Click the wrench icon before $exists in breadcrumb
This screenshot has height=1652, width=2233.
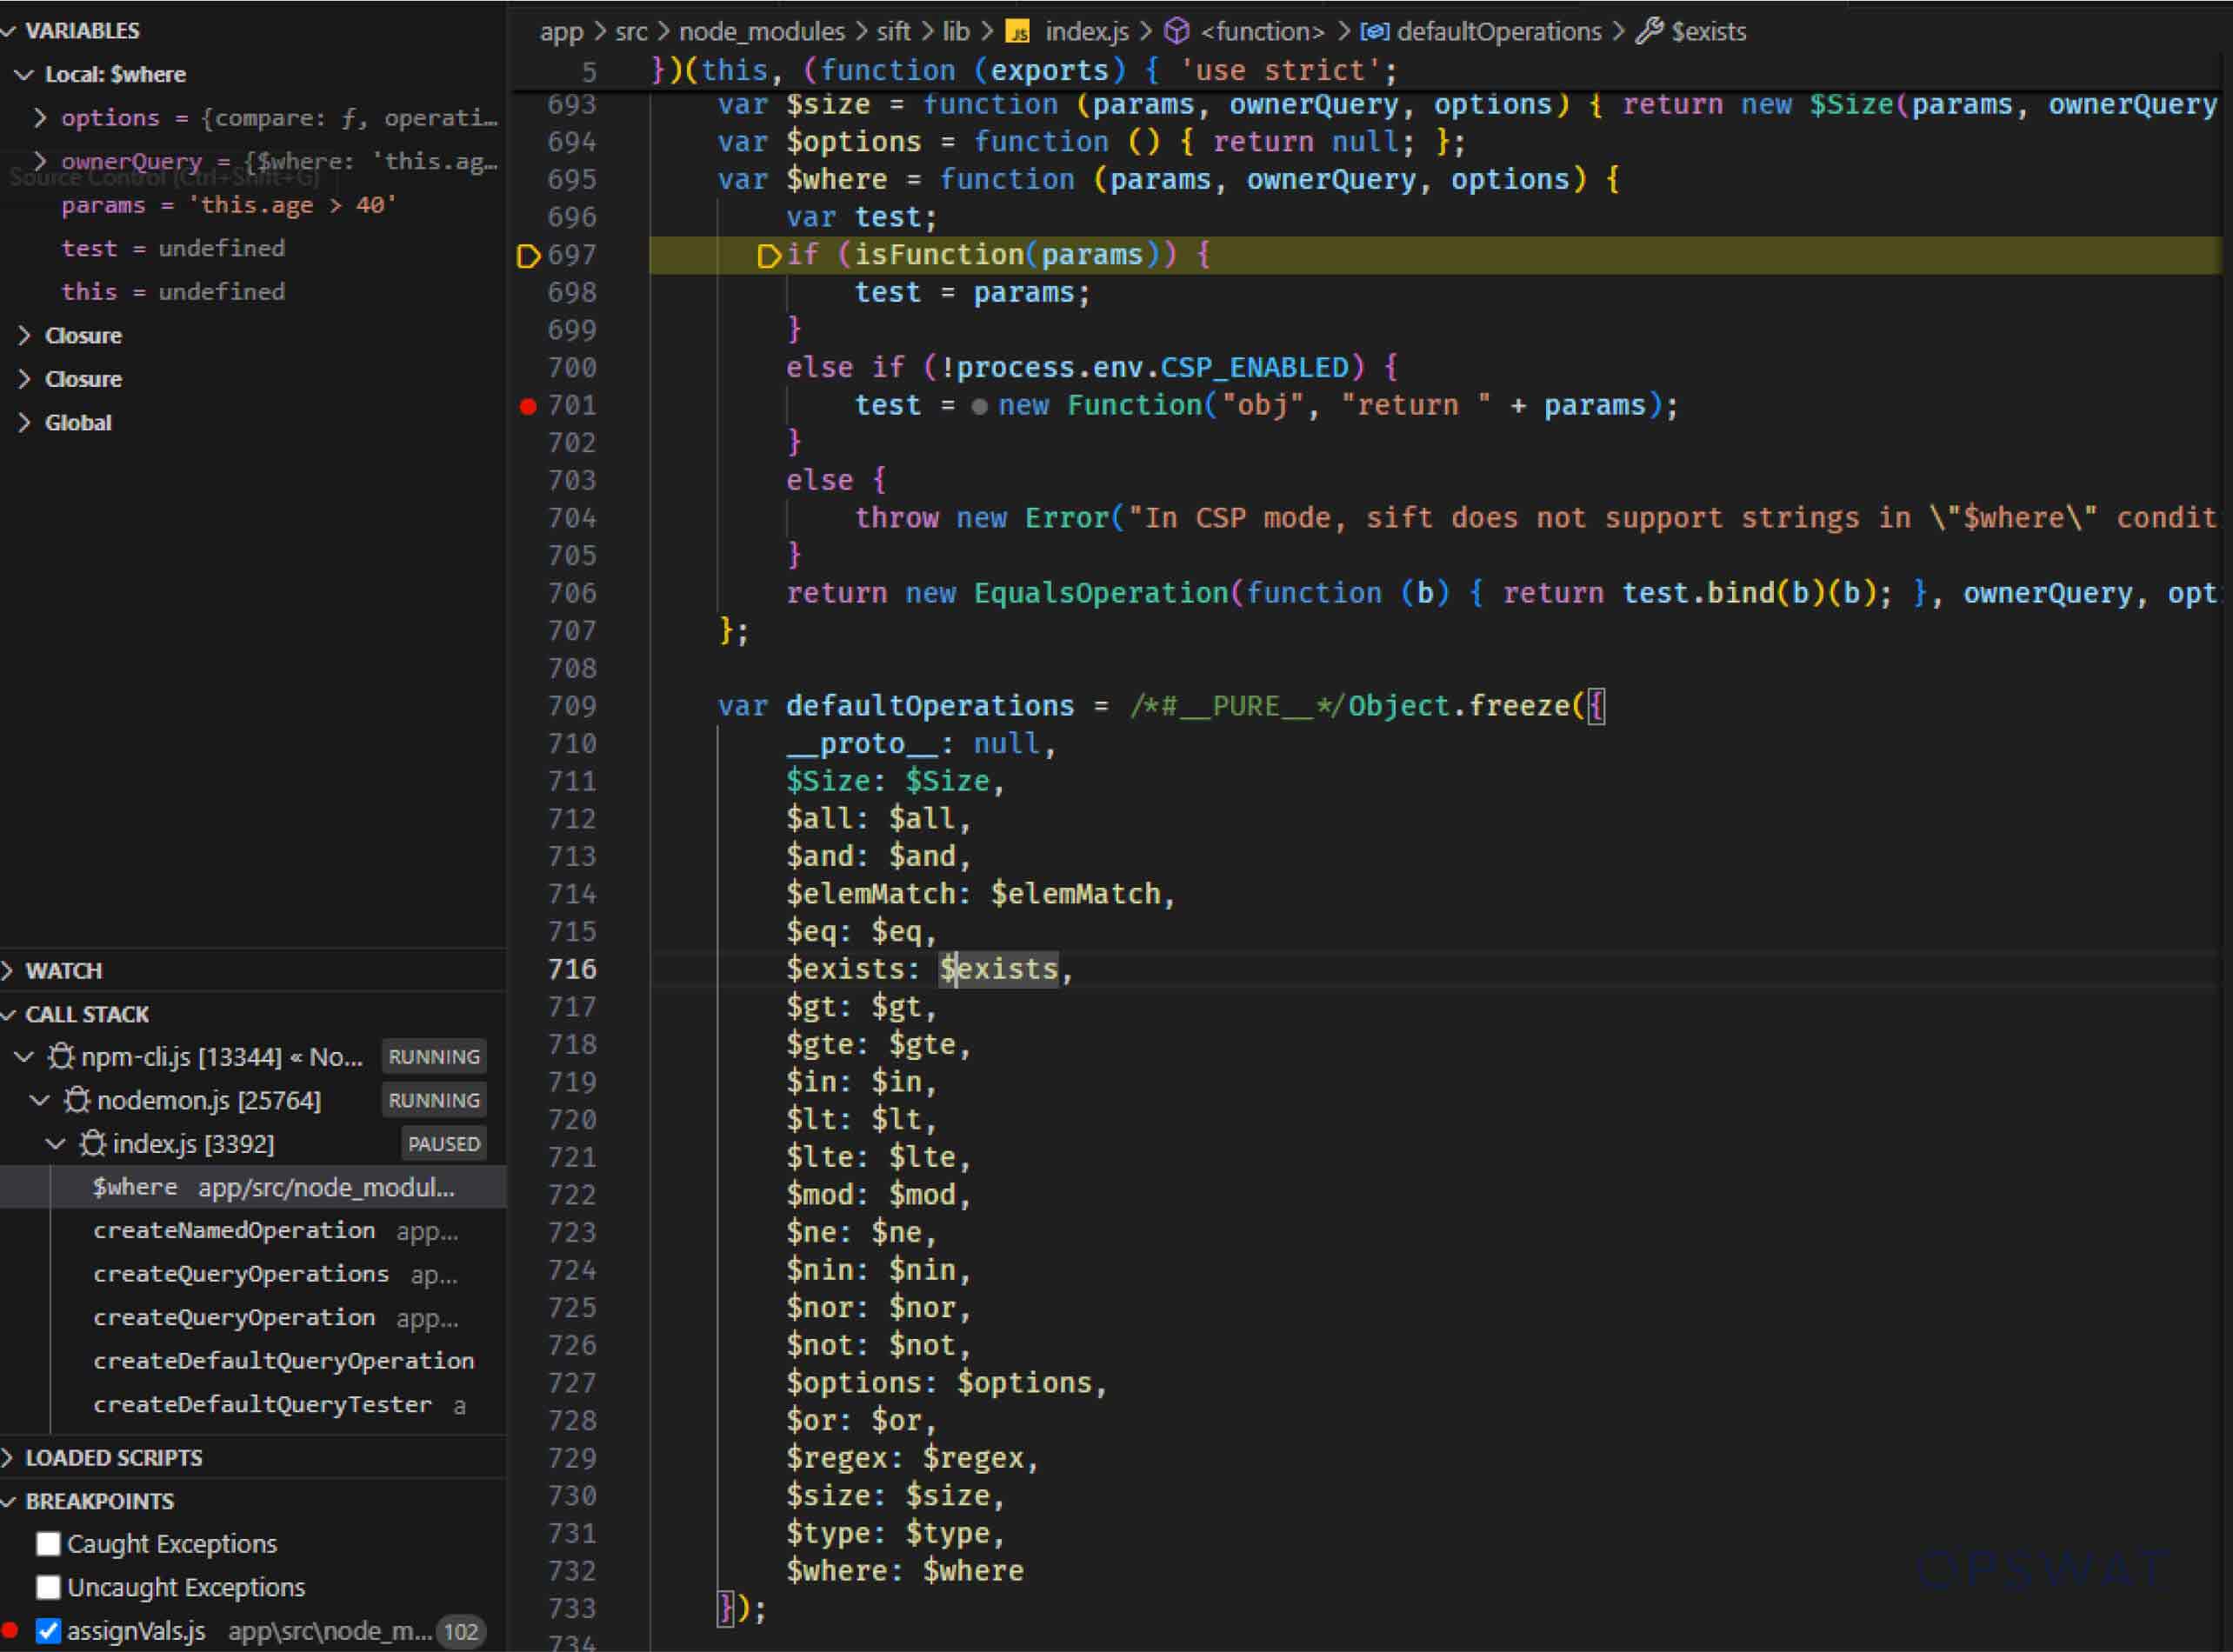click(1650, 30)
